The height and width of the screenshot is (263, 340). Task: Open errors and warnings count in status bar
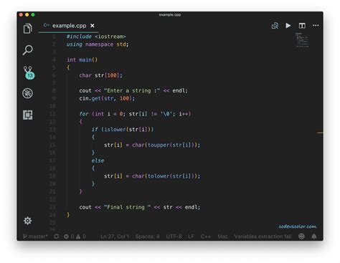(75, 236)
